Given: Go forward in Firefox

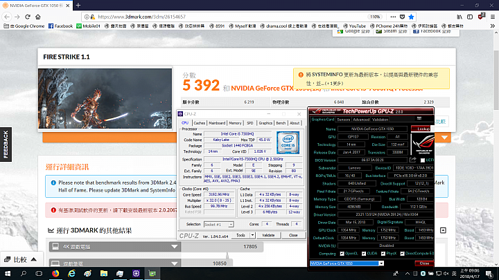Looking at the screenshot, I should coord(17,17).
